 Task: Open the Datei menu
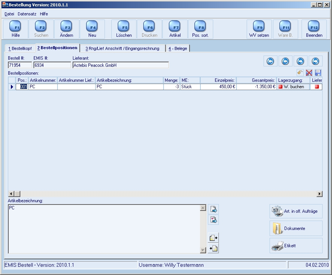click(x=9, y=14)
